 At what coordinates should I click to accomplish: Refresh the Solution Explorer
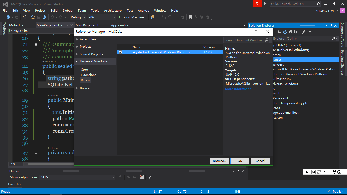285,32
